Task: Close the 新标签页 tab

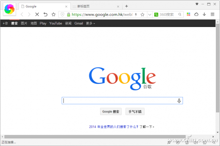Action: click(118, 7)
